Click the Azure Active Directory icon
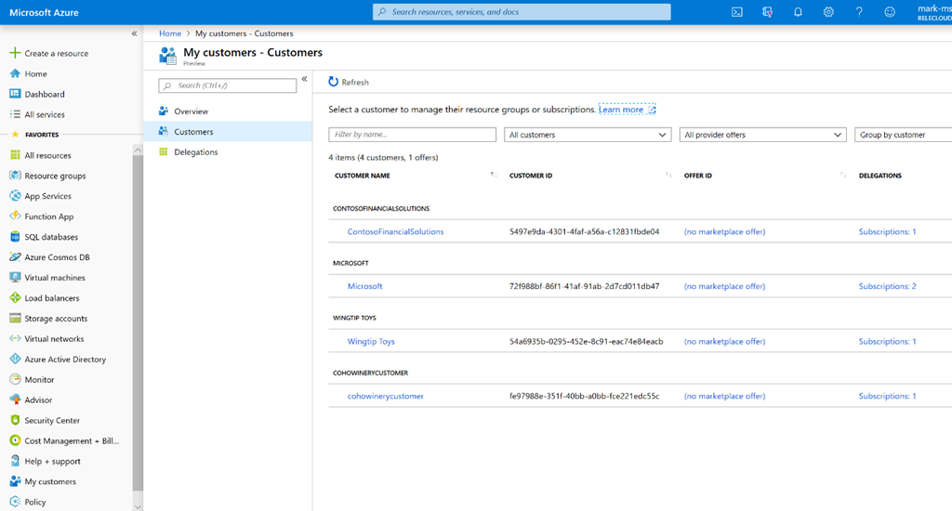This screenshot has width=952, height=511. coord(15,360)
